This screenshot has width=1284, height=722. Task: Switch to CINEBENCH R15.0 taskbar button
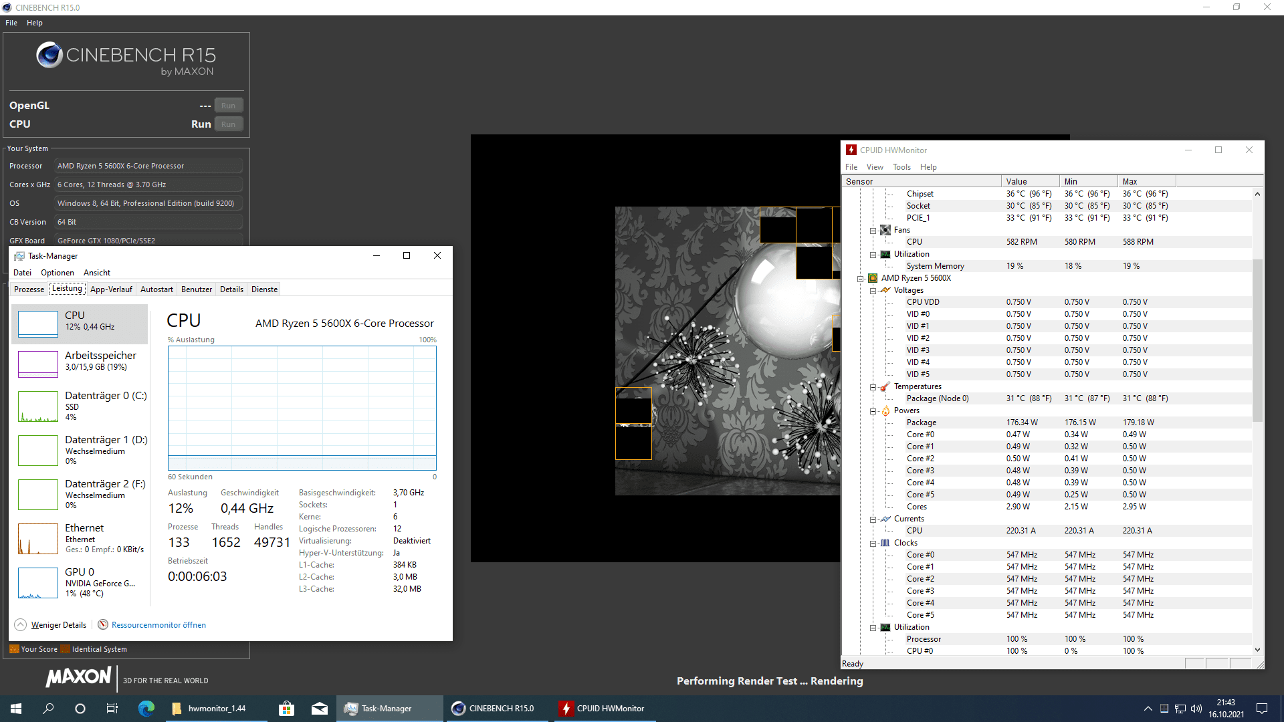point(499,709)
